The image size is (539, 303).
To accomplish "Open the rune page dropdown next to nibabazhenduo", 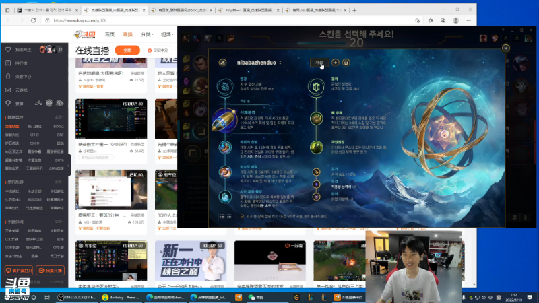I will [x=280, y=63].
